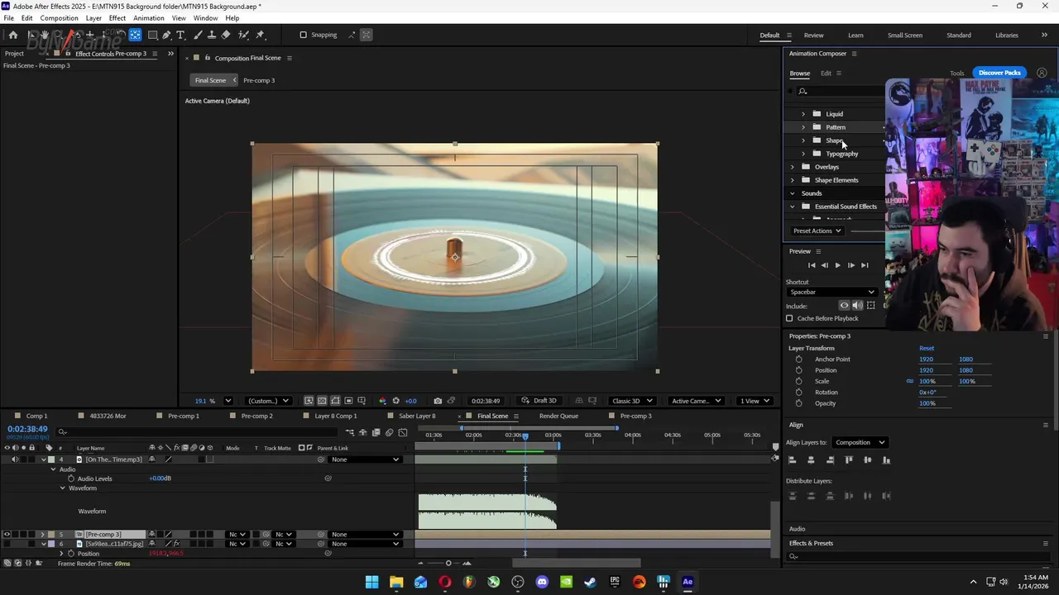Hide the Pre-comp 3 layer with eye icon

[7, 535]
